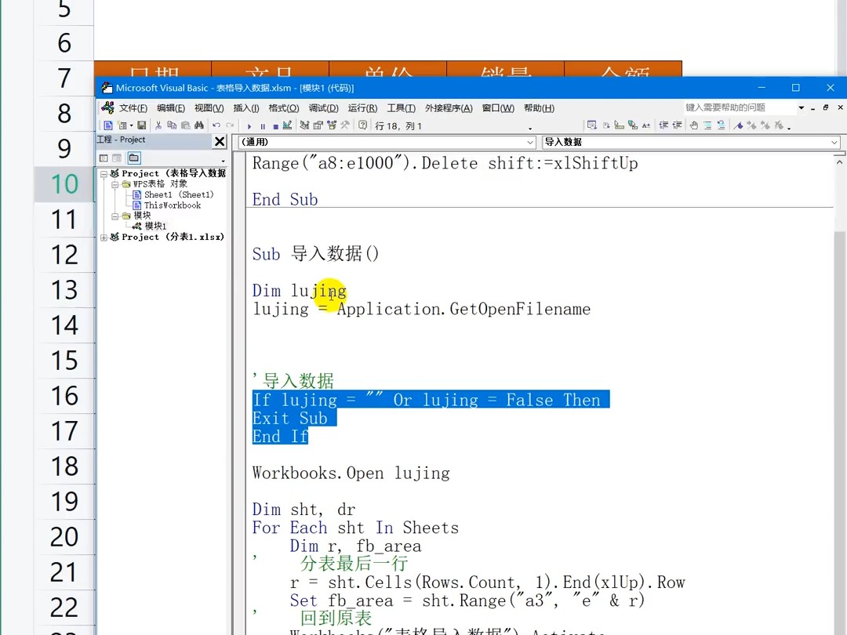Click the code window vertical scrollbar thumb
This screenshot has height=635, width=847.
(839, 432)
